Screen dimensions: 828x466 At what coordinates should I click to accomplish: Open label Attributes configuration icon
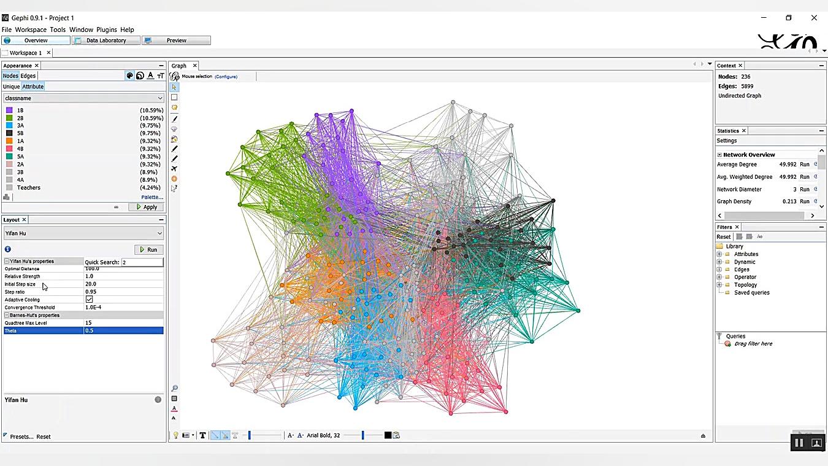coord(396,435)
